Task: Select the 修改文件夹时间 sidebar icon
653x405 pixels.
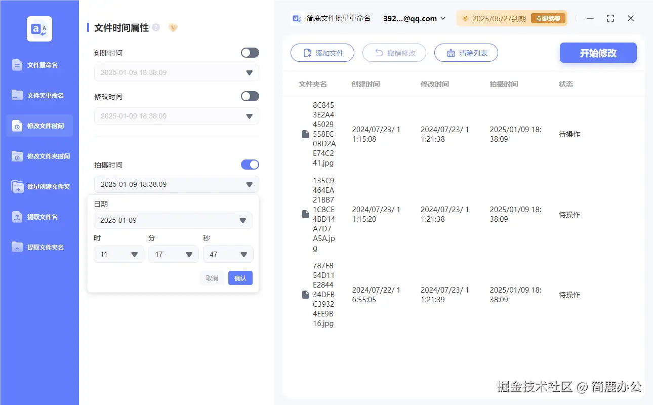Action: pyautogui.click(x=39, y=156)
